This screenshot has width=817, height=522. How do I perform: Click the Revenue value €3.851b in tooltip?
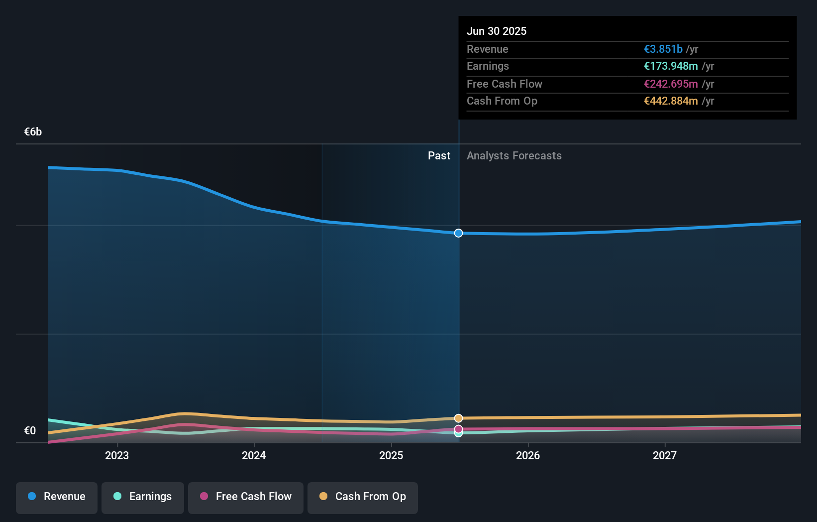pos(663,49)
